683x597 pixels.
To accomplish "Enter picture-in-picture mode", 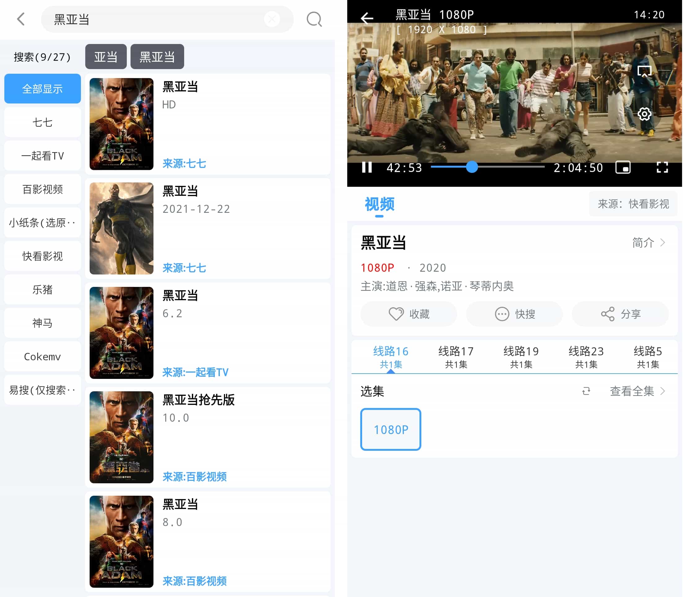I will 623,168.
